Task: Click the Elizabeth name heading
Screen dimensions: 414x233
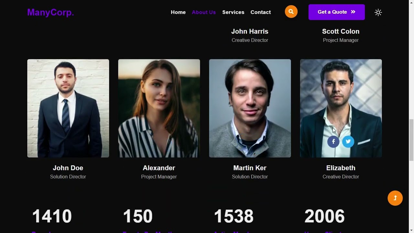Action: (341, 168)
